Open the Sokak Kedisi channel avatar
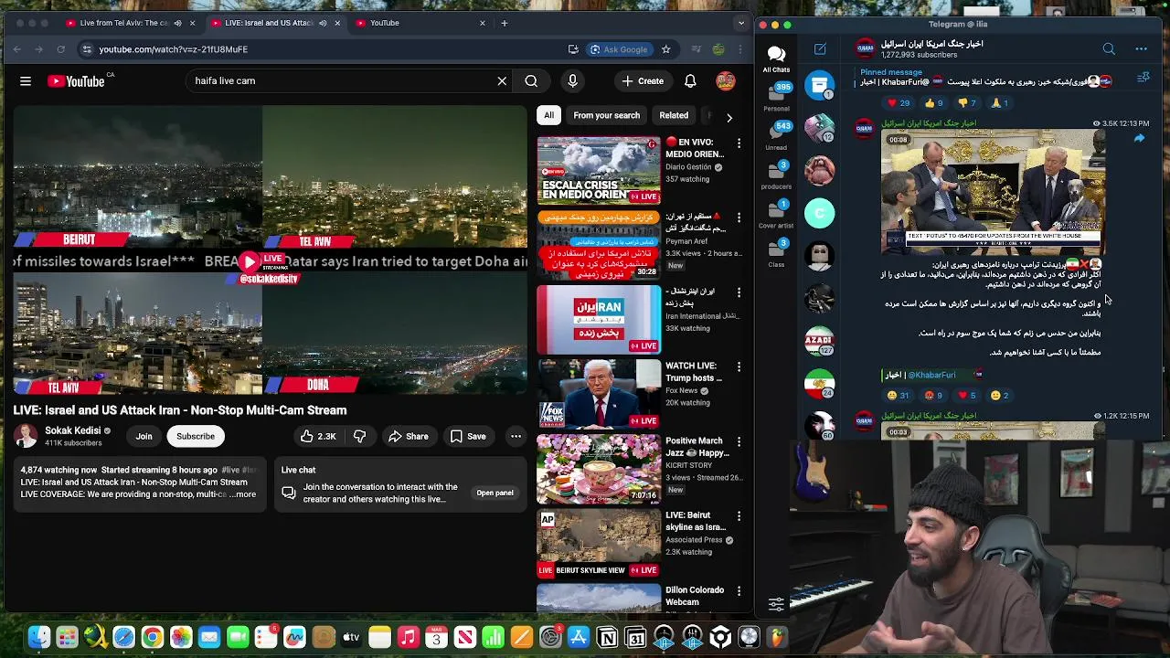The width and height of the screenshot is (1170, 658). click(27, 436)
